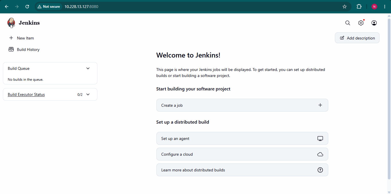Open the Build Executor Status link

tap(26, 94)
